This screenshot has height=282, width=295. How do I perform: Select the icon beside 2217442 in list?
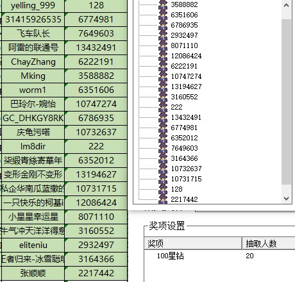pos(163,199)
